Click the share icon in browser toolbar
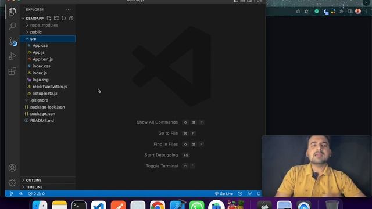Viewport: 372px width, 209px height. [298, 12]
